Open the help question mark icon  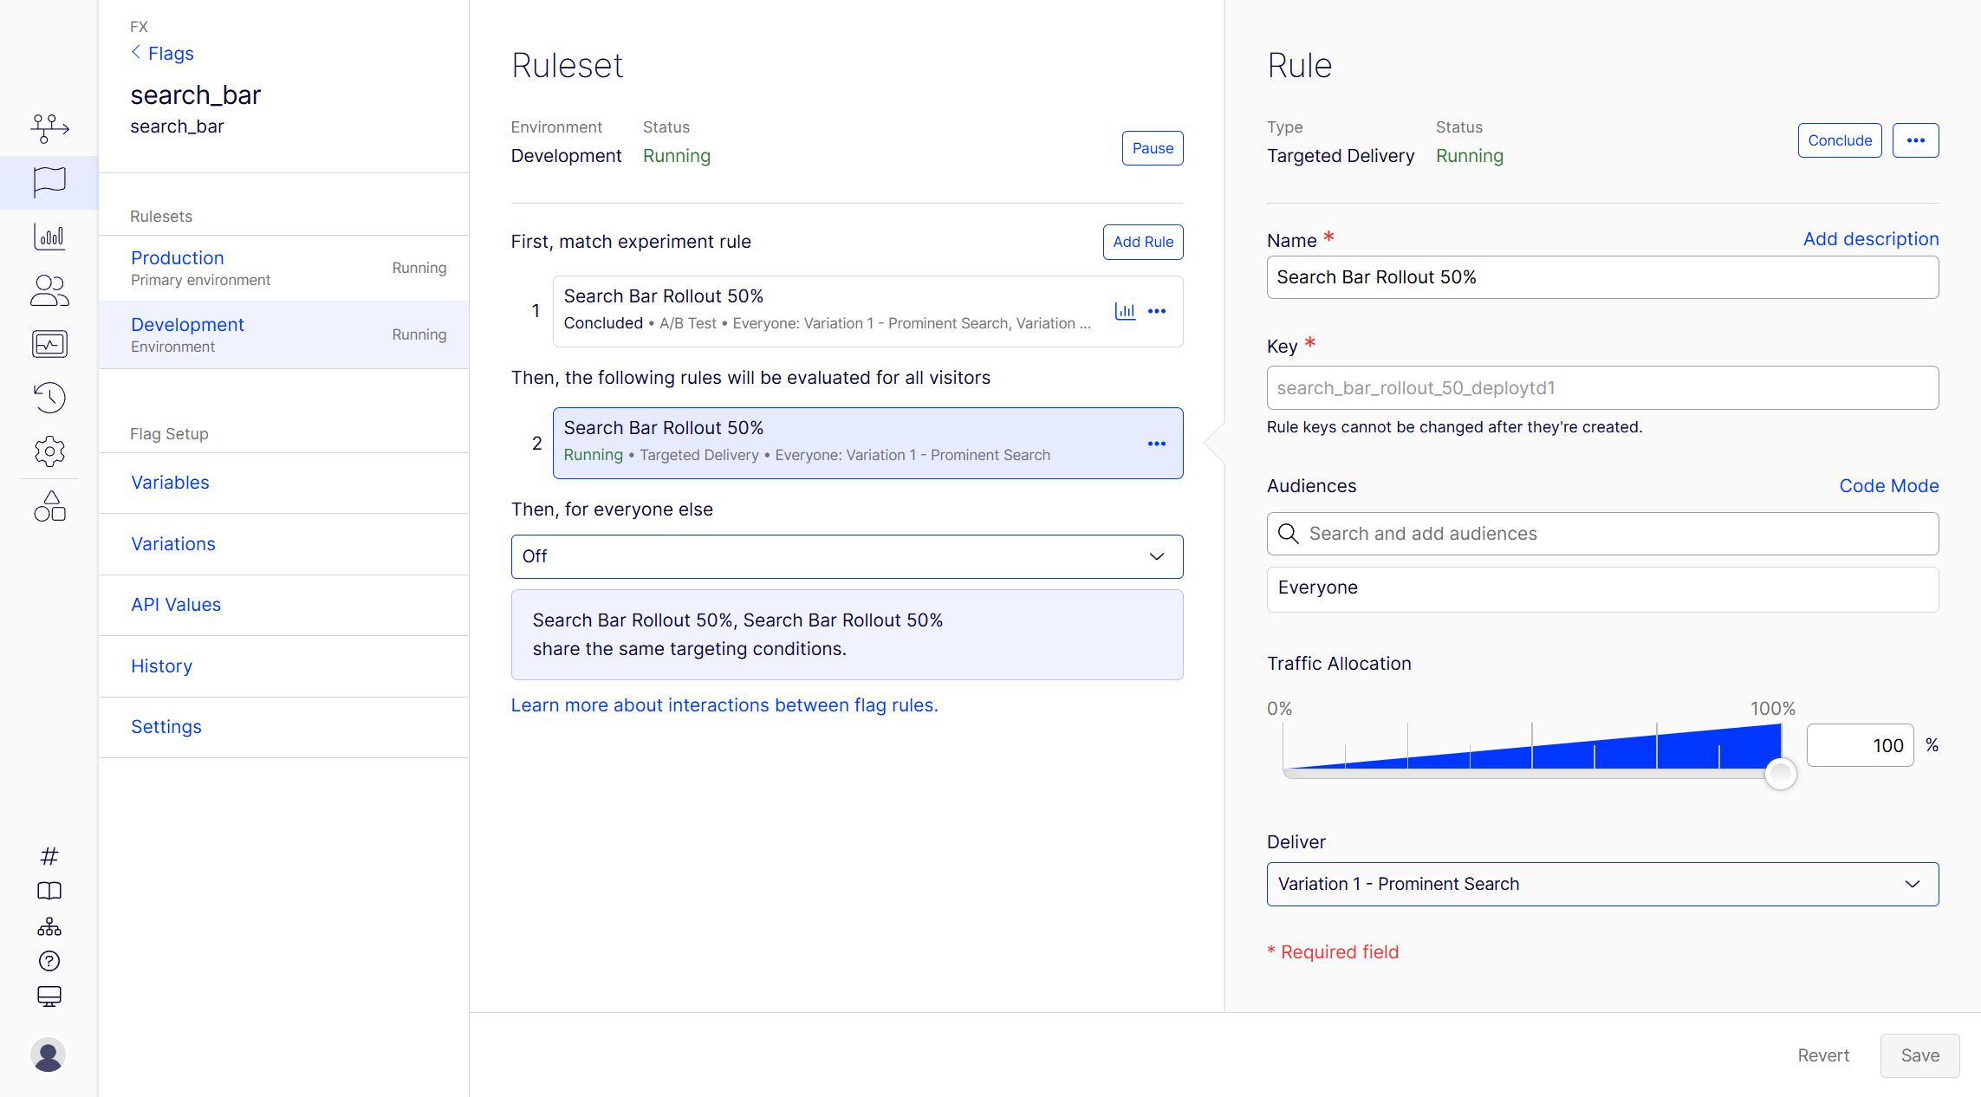click(x=49, y=961)
